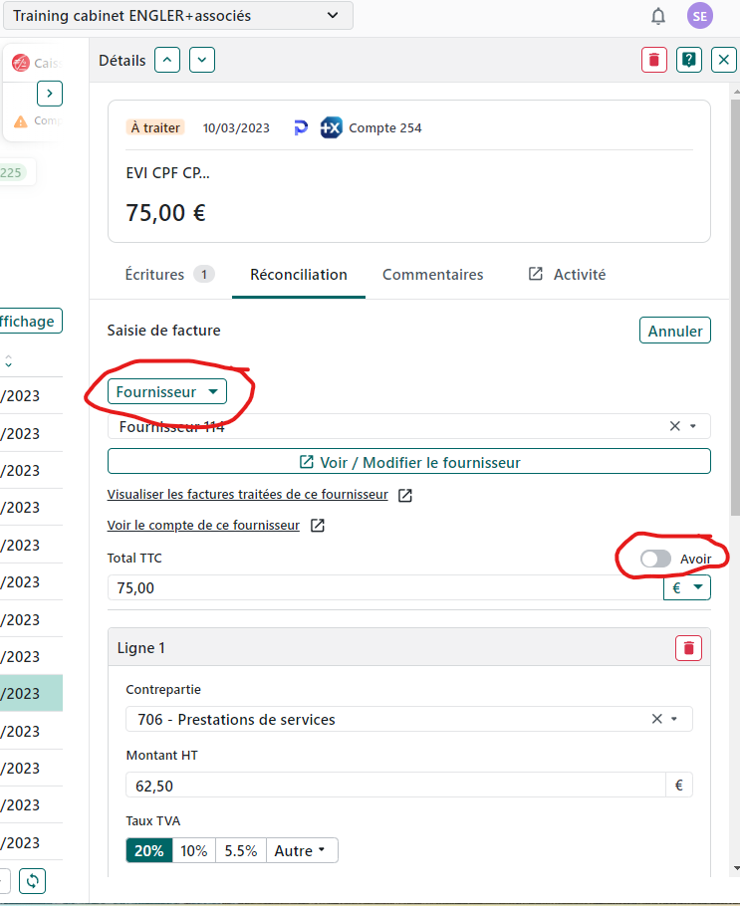Select the 10% TVA rate
Screen dimensions: 740x906
[194, 850]
